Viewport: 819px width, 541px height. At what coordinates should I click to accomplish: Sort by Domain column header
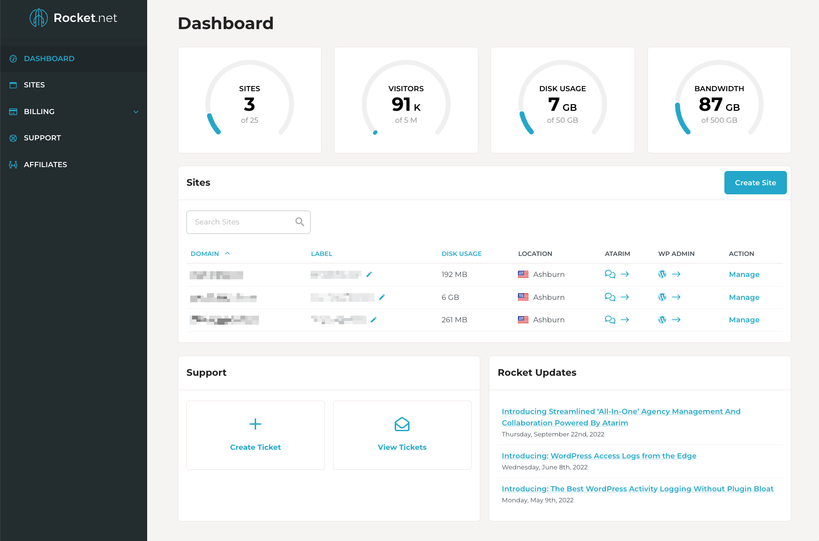(x=205, y=254)
